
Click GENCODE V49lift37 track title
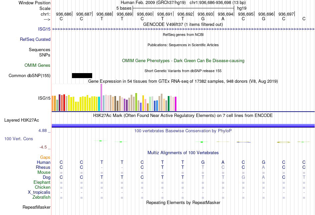click(x=183, y=25)
